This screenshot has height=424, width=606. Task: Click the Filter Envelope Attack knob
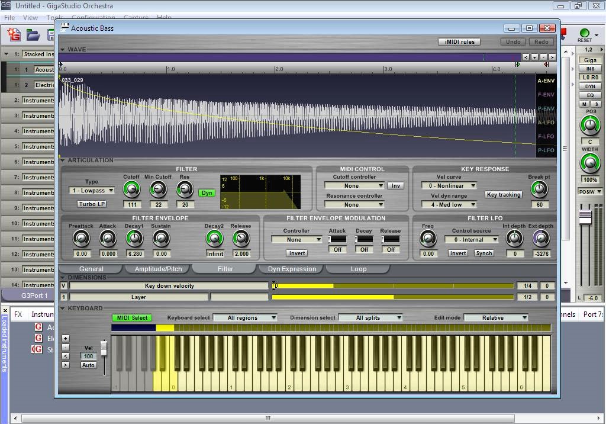coord(108,239)
